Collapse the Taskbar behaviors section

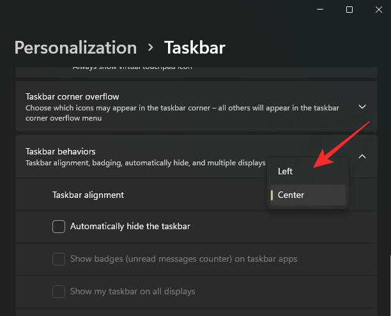pyautogui.click(x=362, y=156)
